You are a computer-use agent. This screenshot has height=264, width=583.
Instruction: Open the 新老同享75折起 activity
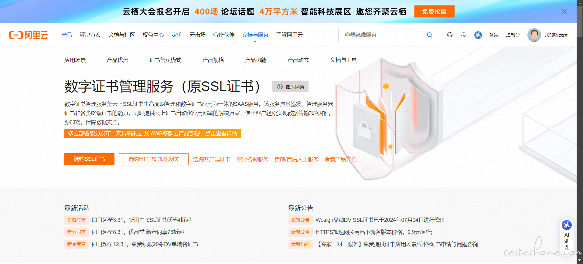coord(138,232)
